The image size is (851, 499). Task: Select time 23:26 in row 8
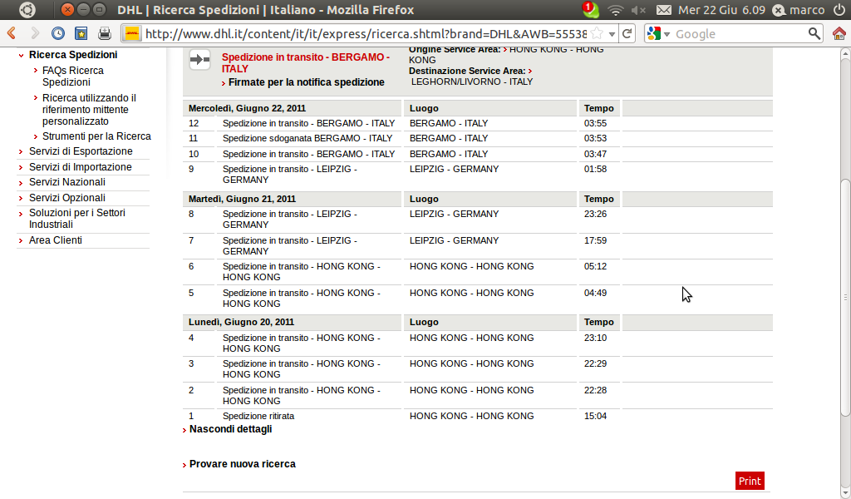pyautogui.click(x=595, y=214)
